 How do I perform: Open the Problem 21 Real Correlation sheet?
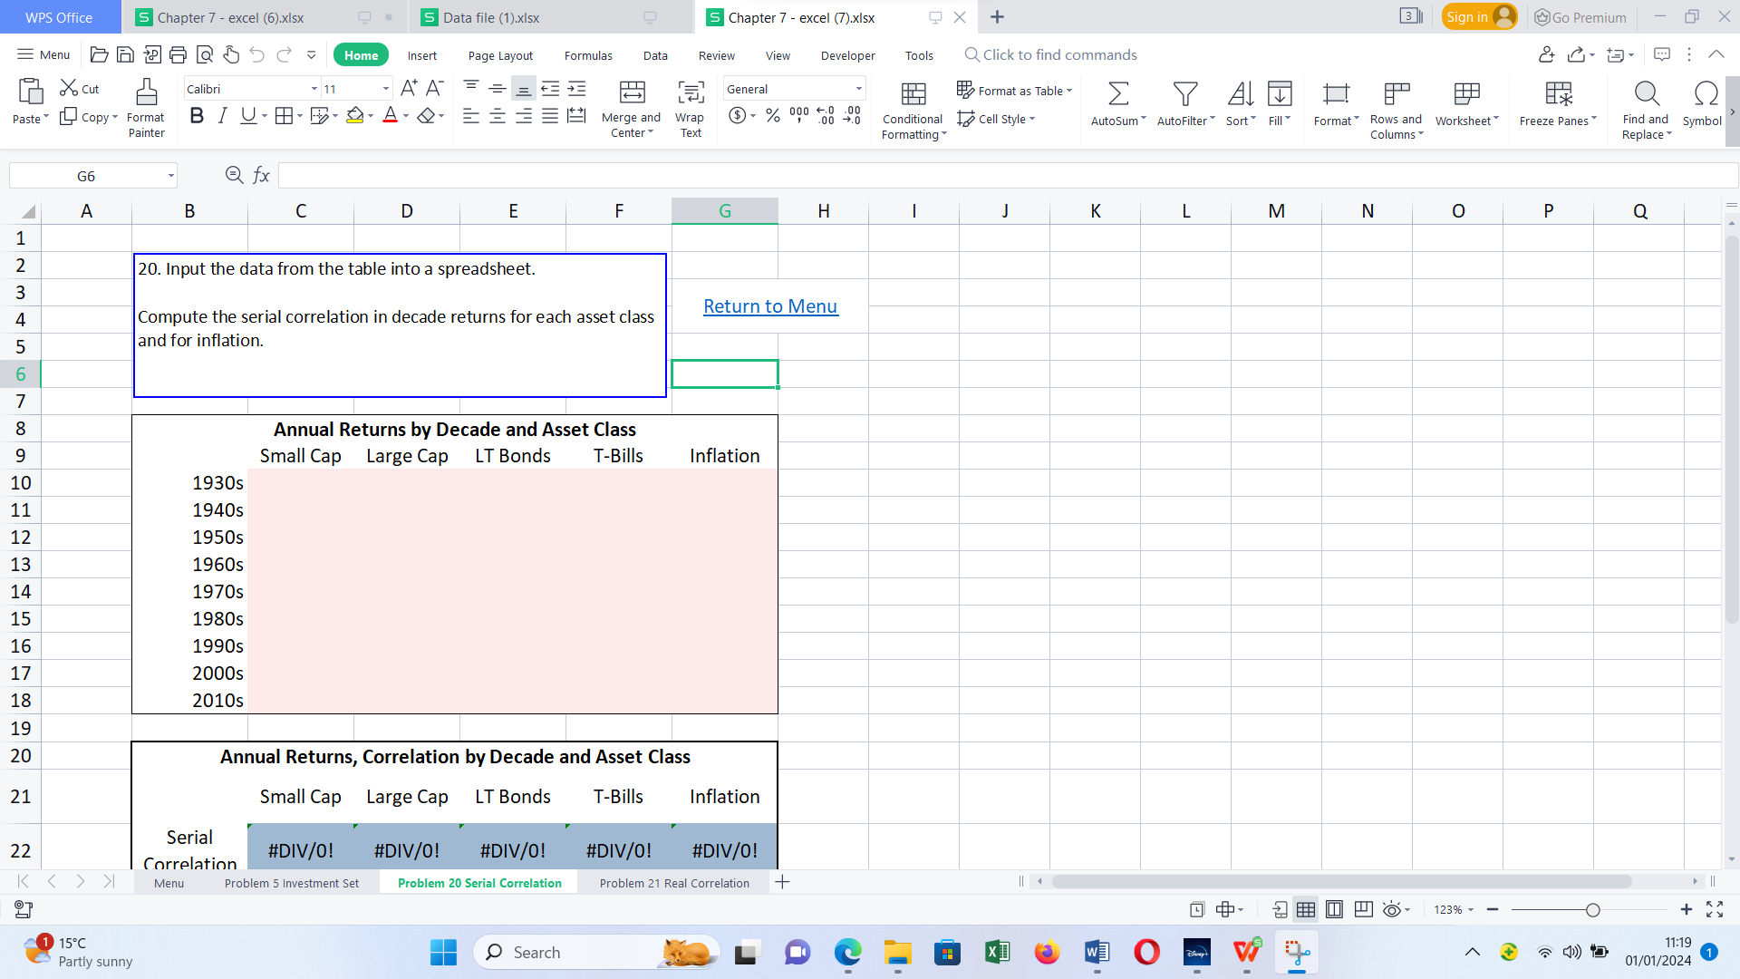click(x=673, y=882)
